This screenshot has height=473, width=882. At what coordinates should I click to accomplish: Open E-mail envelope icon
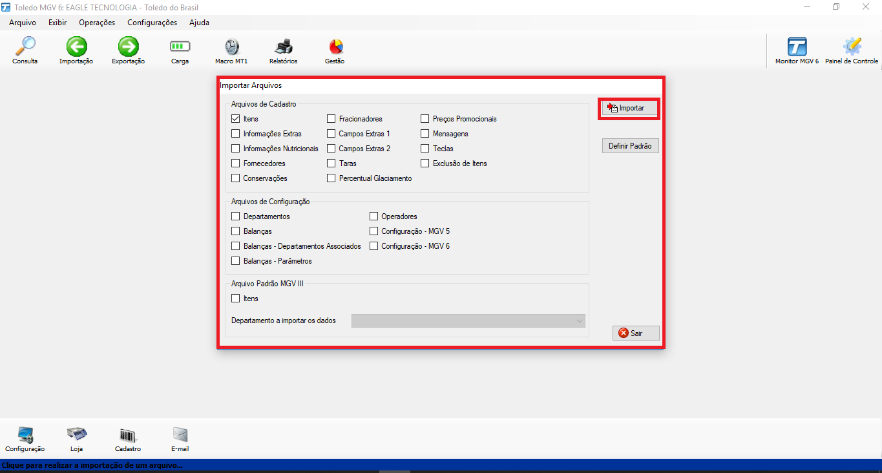(180, 434)
